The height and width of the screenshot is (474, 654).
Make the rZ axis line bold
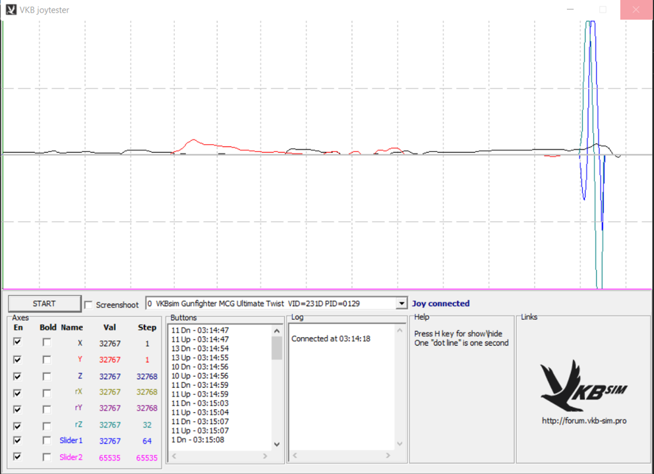tap(47, 425)
